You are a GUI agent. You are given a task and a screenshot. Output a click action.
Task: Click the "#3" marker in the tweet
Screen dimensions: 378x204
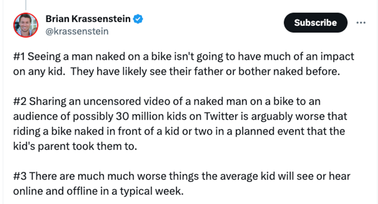click(20, 176)
